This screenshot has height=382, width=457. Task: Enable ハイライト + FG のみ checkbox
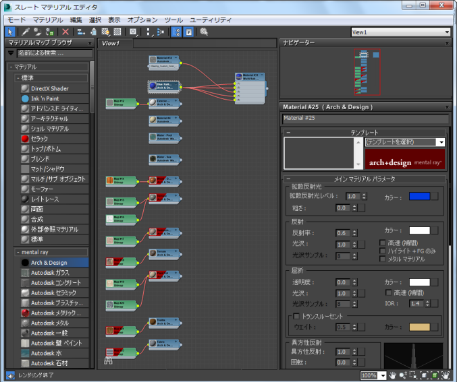[382, 251]
